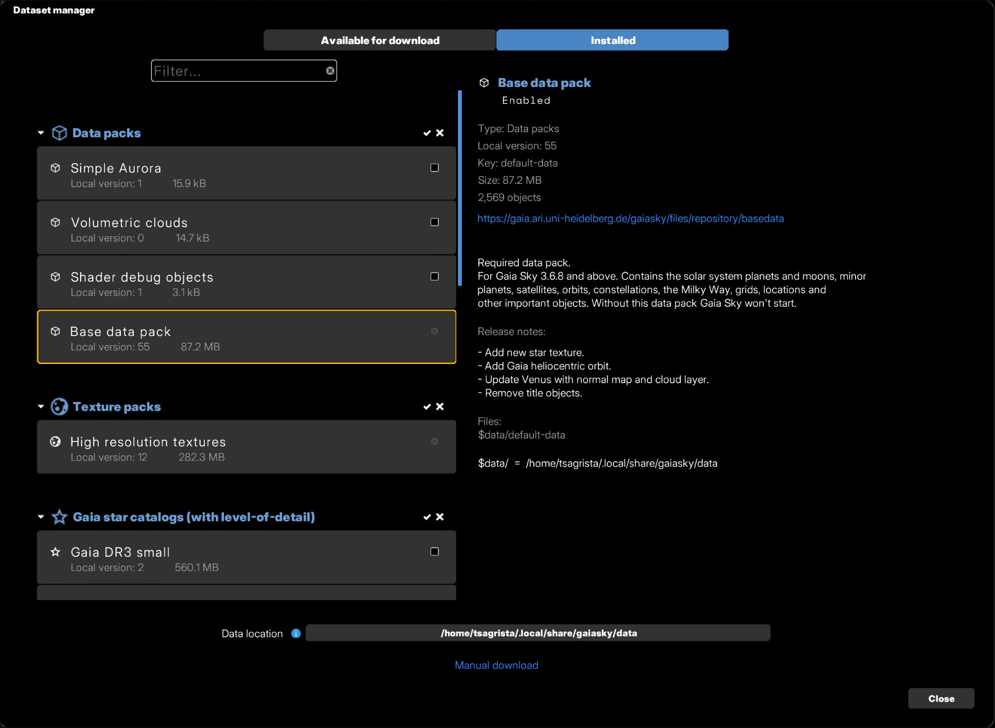995x728 pixels.
Task: Click the deselect-all X icon for Data packs
Action: (x=440, y=133)
